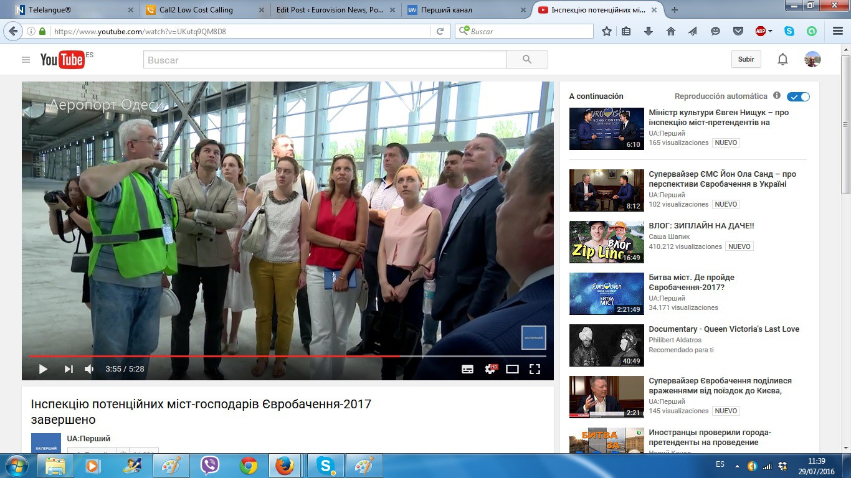Screen dimensions: 851x478
Task: Click the Skype extension toolbar icon
Action: 789,31
